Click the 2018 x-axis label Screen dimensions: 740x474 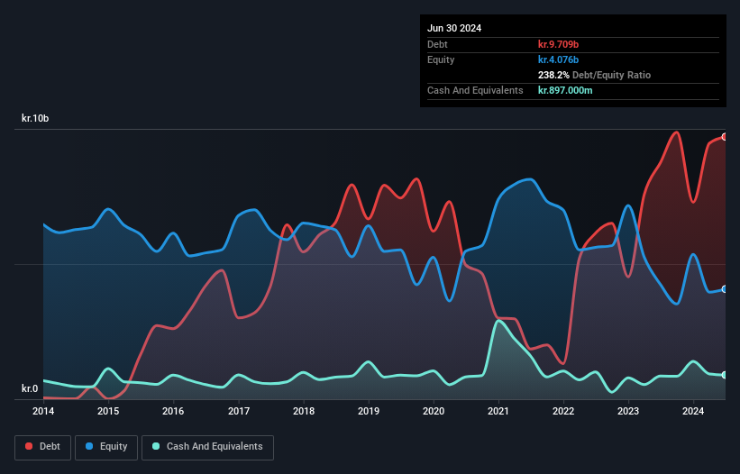point(304,411)
